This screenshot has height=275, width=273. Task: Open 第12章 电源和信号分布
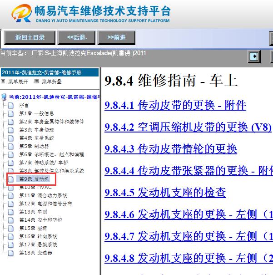point(45,204)
